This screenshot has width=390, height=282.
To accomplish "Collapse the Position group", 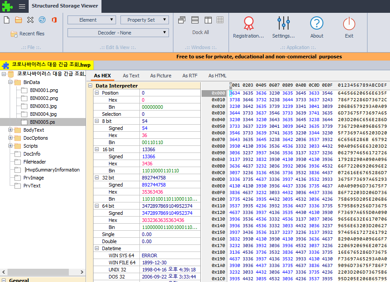I will (97, 93).
